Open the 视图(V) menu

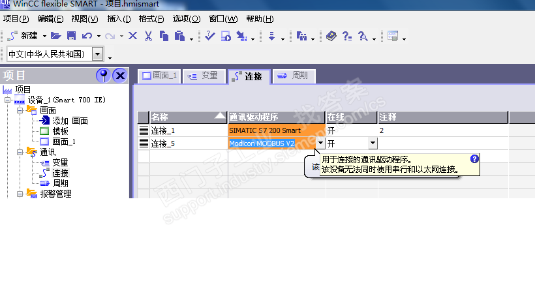point(85,19)
